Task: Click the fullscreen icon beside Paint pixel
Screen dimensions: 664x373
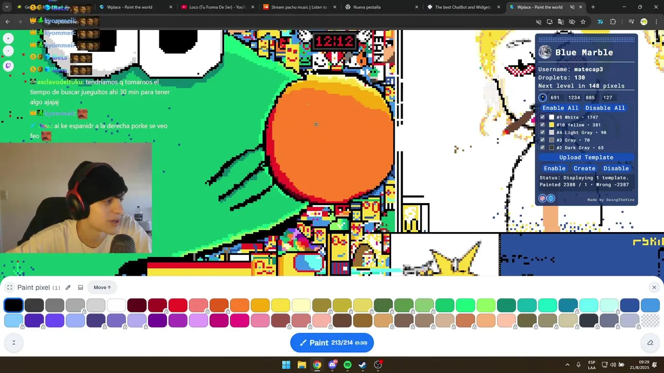Action: [x=9, y=288]
